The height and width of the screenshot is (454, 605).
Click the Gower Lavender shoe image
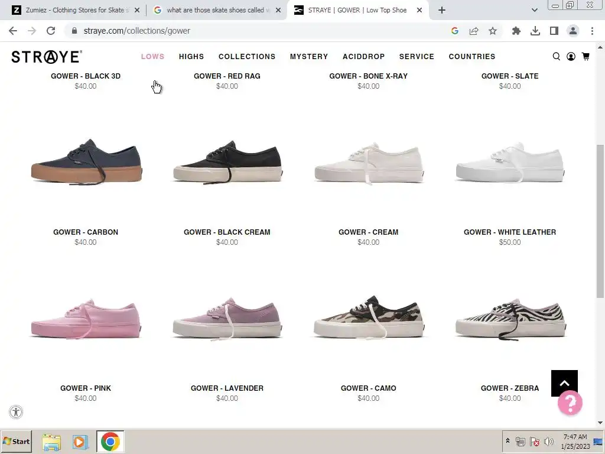[x=227, y=319]
